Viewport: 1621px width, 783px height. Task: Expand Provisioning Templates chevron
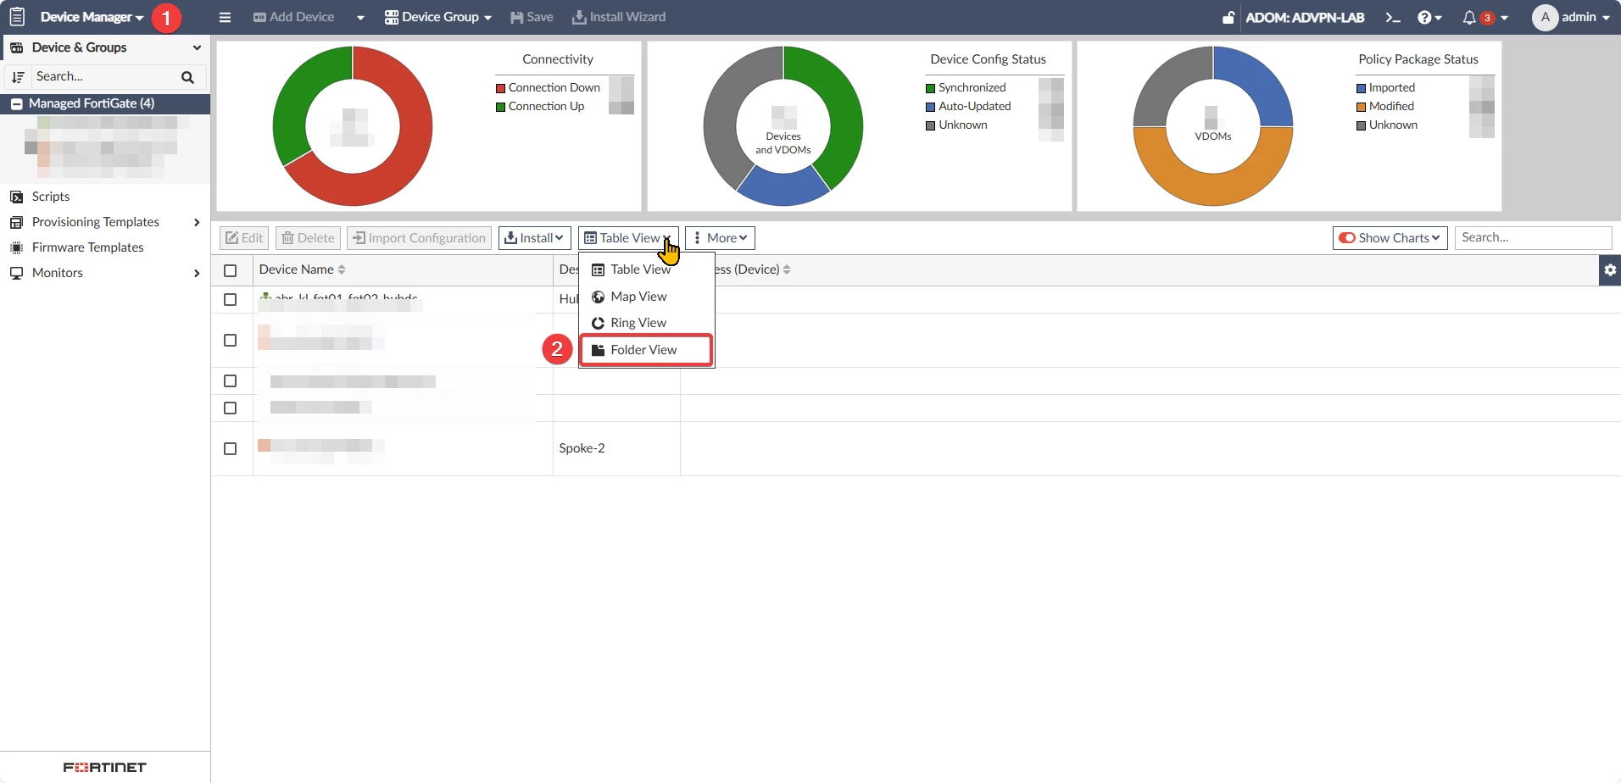coord(197,222)
